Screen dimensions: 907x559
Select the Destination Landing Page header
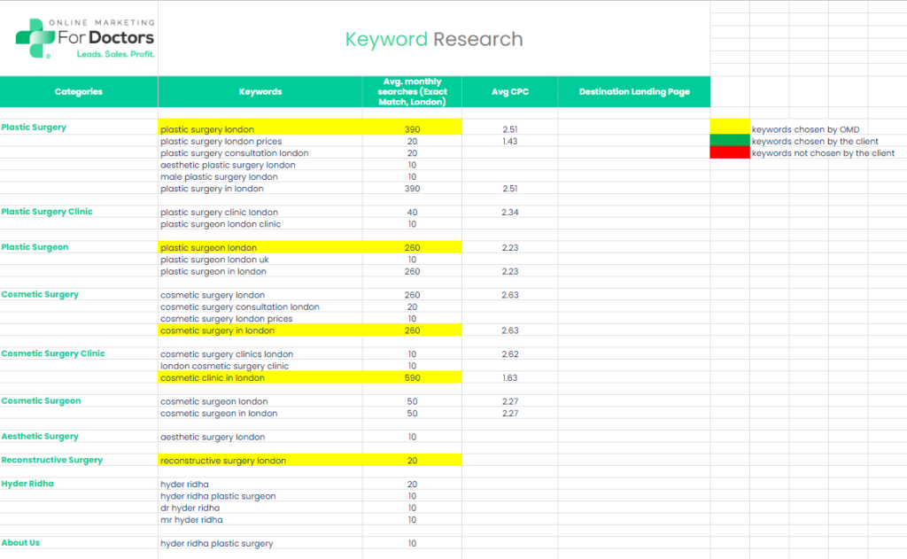click(634, 91)
